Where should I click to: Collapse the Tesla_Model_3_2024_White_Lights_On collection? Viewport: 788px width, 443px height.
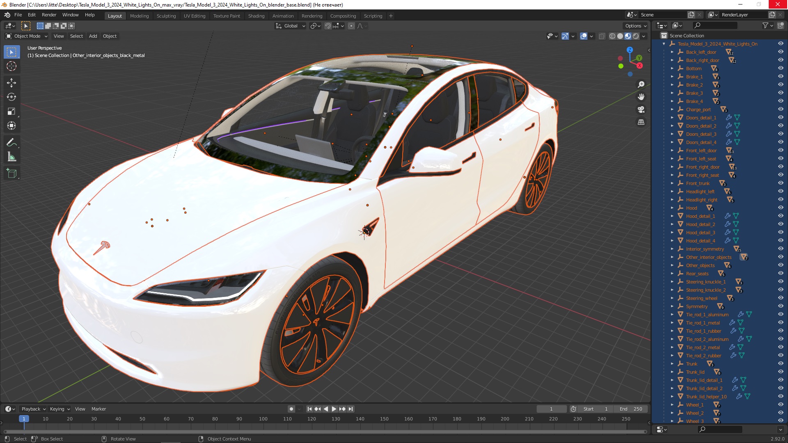coord(664,44)
